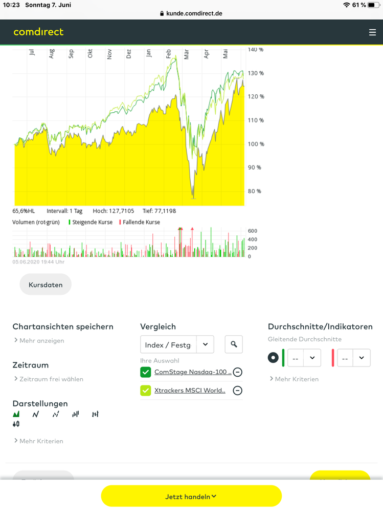Select the bar chart display icon
The height and width of the screenshot is (512, 383).
pos(76,414)
